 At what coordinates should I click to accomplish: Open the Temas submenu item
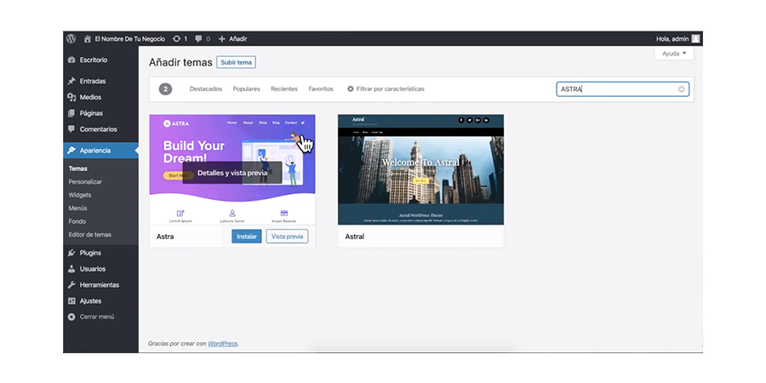77,169
